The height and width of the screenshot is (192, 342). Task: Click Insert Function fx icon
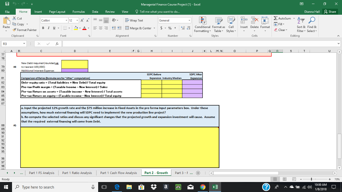point(57,44)
